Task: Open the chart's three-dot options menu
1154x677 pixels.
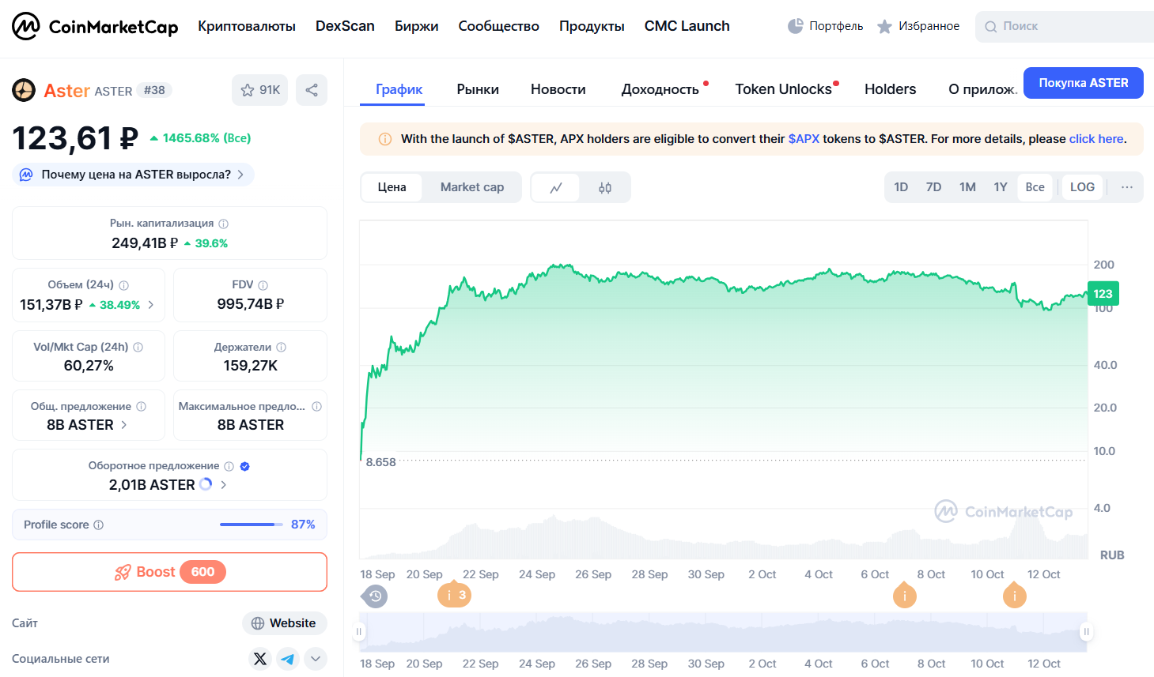Action: (x=1126, y=187)
